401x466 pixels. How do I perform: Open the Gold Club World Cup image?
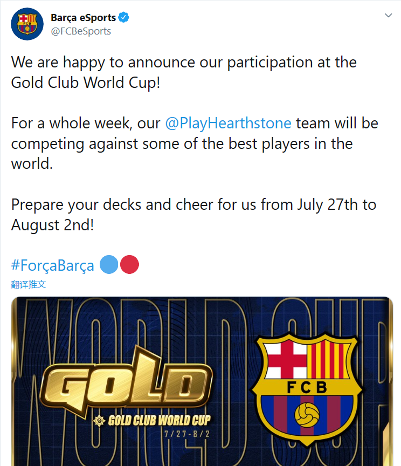pos(202,381)
